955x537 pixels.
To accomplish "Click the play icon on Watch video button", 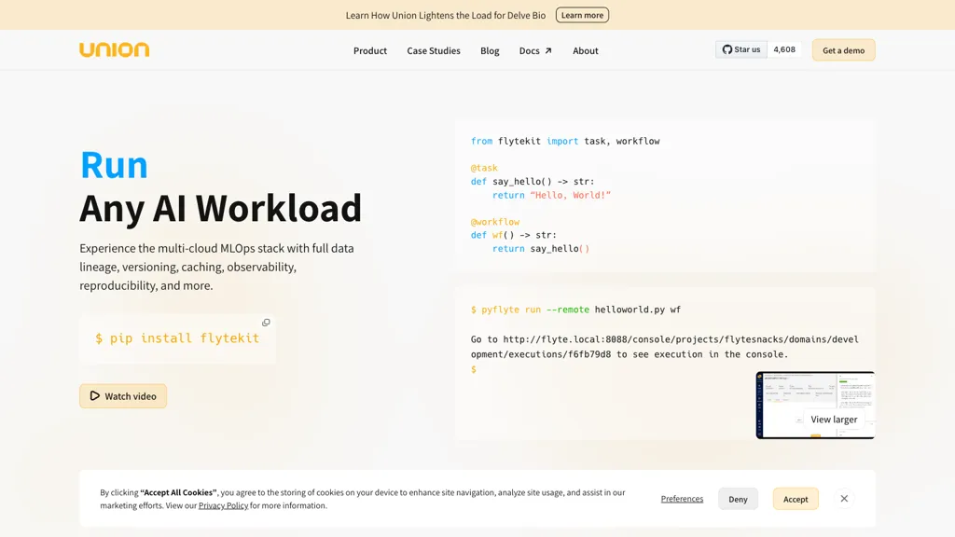I will [94, 395].
